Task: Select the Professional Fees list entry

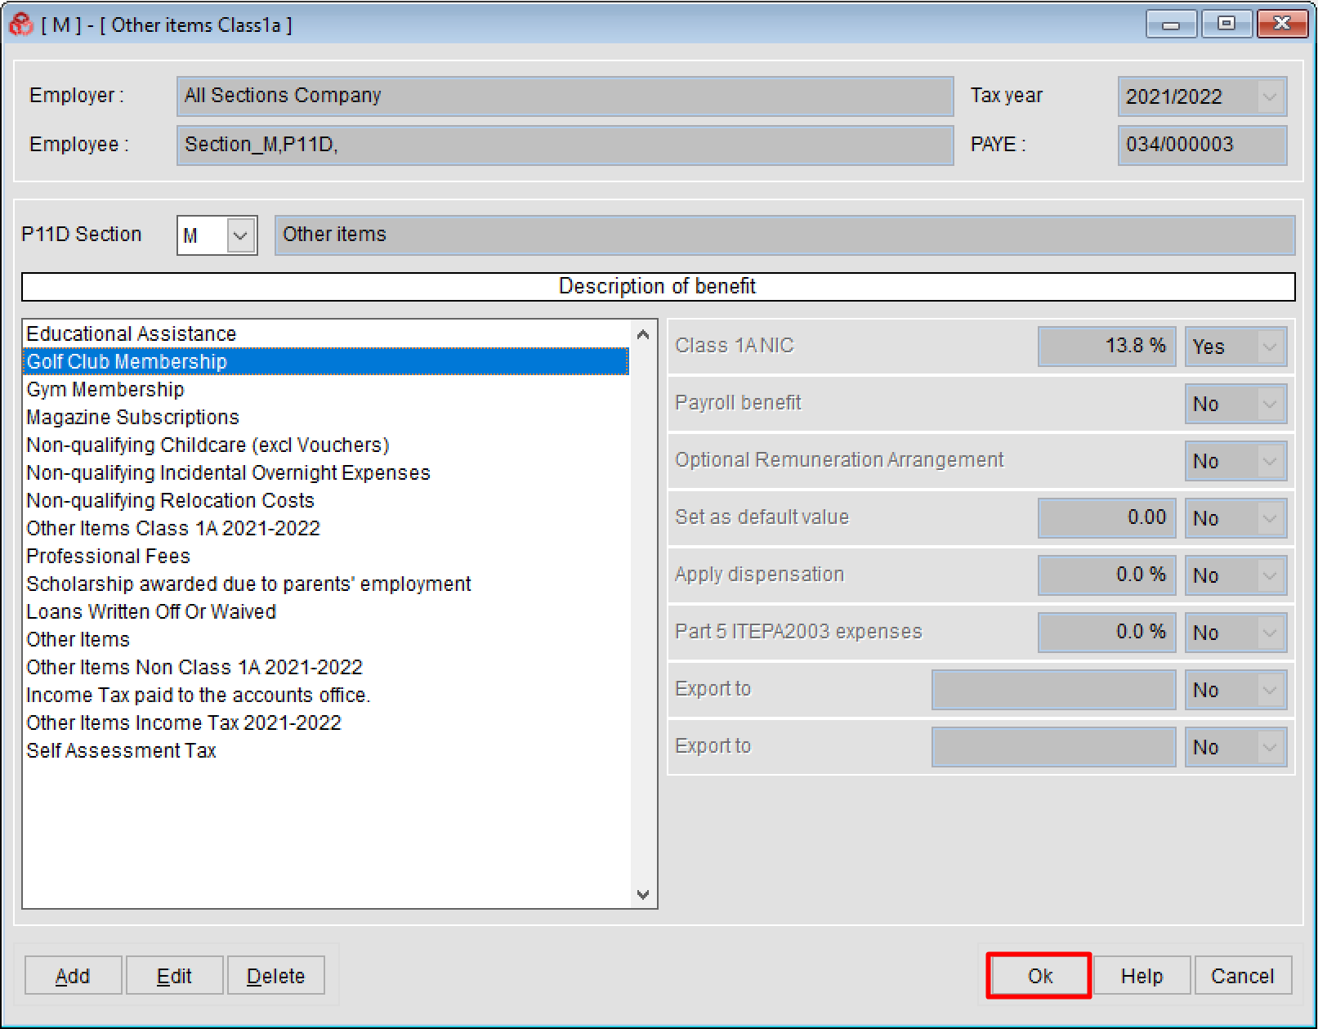Action: pos(108,557)
